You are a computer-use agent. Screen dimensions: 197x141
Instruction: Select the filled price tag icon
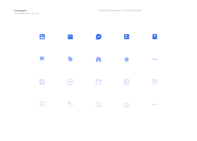tap(70, 59)
